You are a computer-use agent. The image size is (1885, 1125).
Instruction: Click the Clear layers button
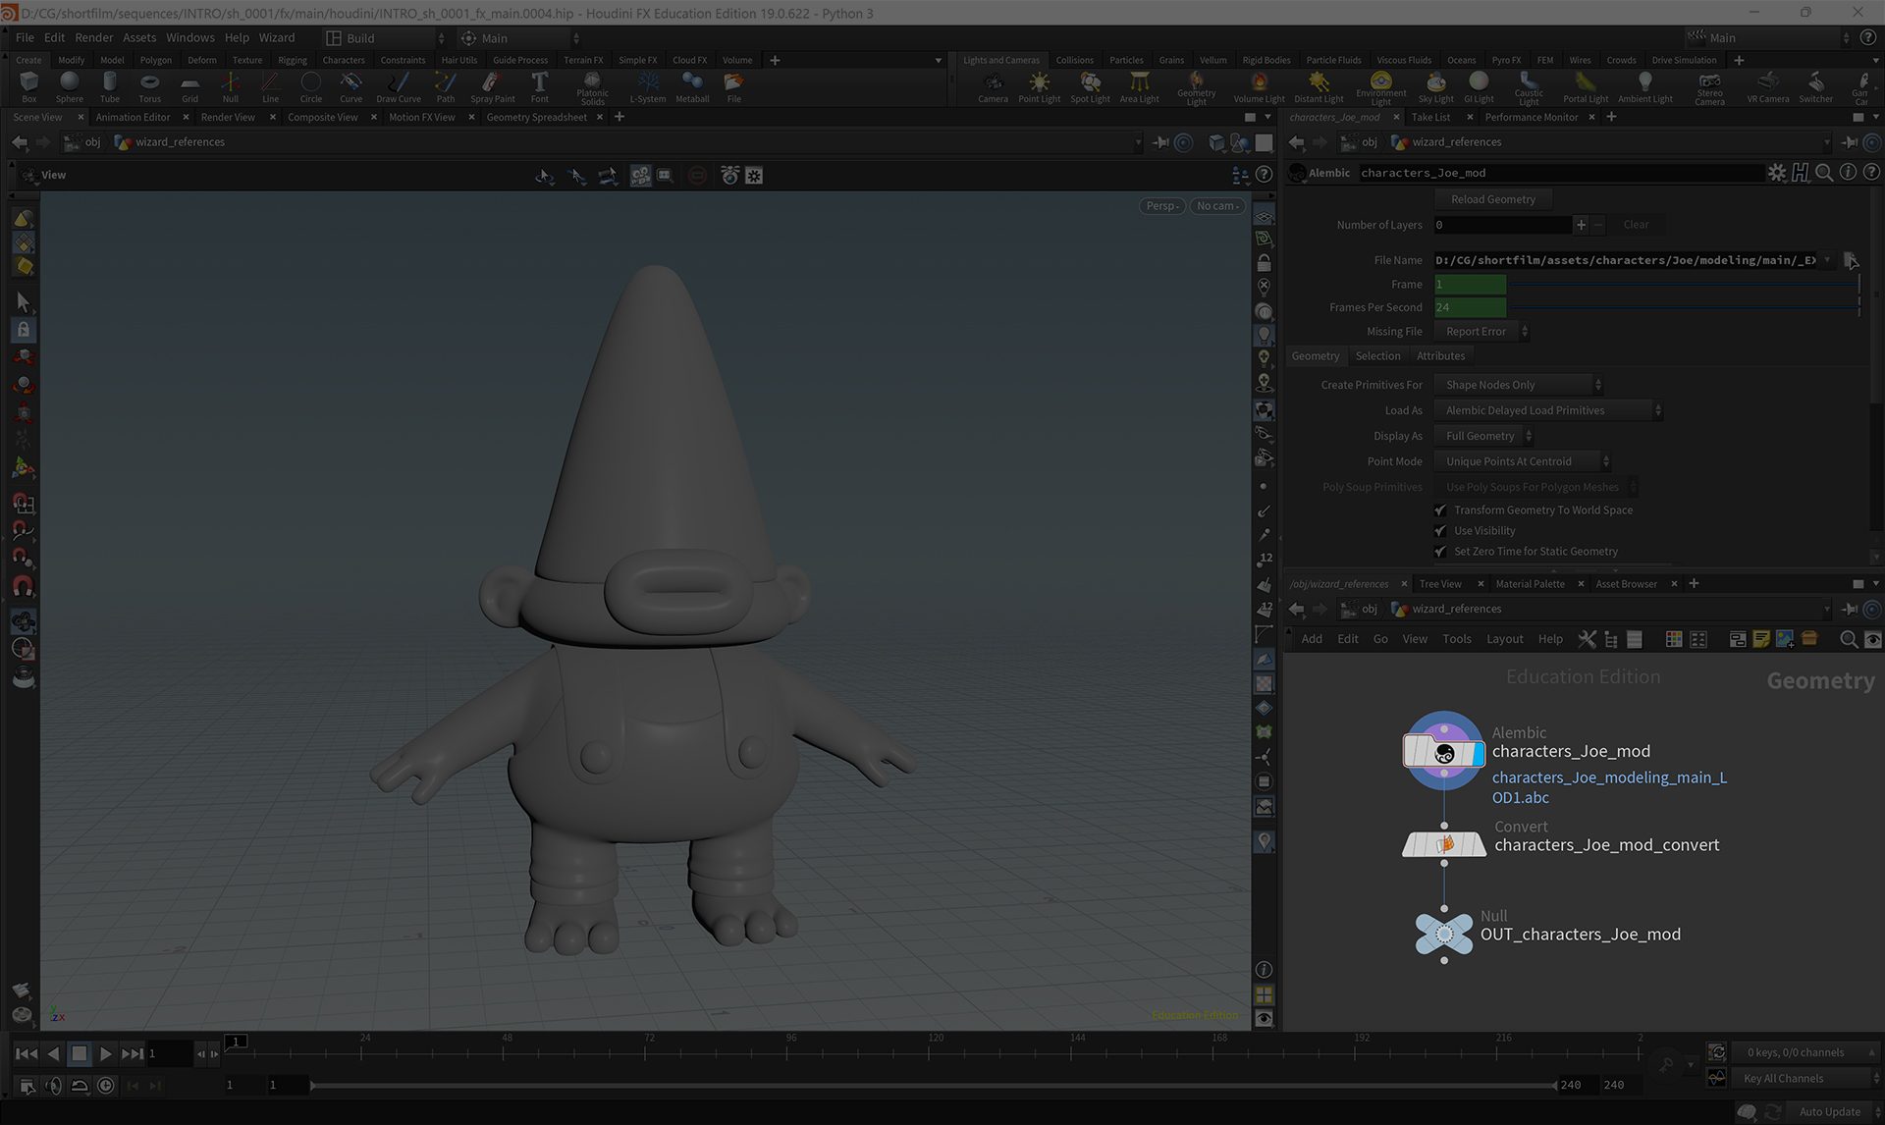tap(1636, 225)
